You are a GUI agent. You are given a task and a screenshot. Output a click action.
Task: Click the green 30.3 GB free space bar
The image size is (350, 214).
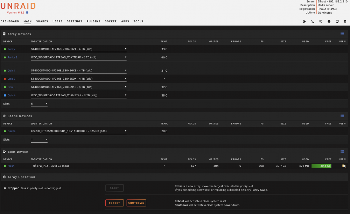click(x=321, y=166)
